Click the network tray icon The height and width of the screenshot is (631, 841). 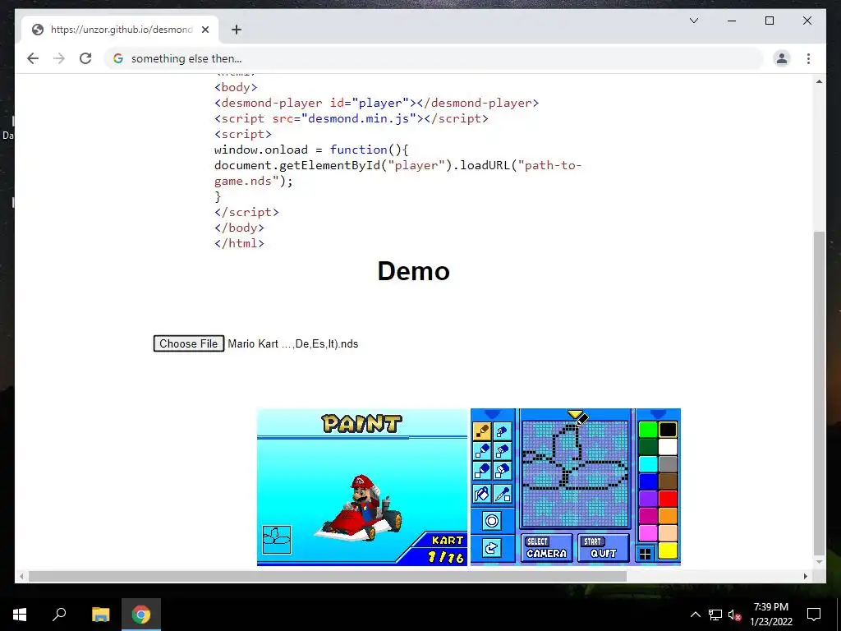715,615
